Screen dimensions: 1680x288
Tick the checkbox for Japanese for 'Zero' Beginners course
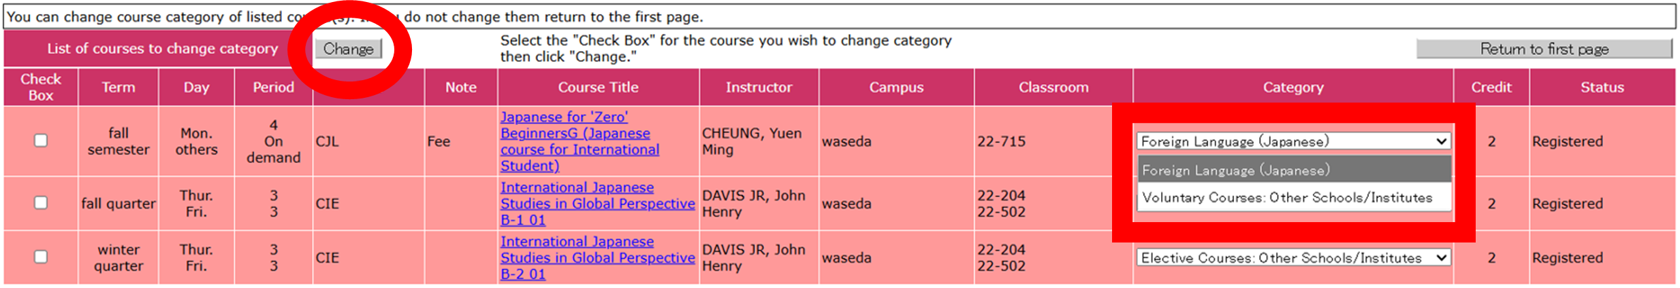click(41, 141)
